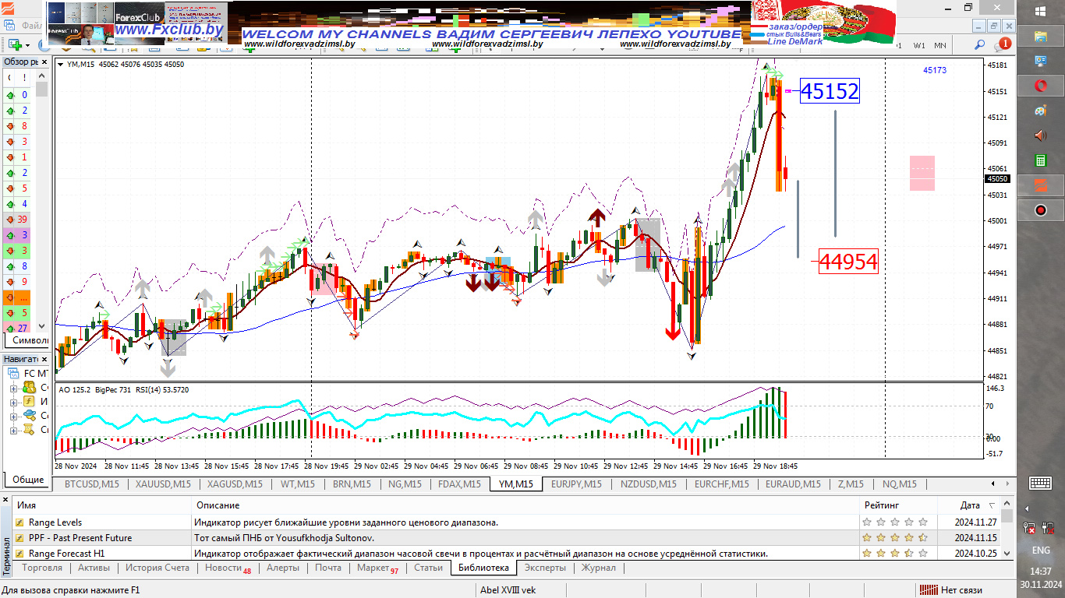Viewport: 1065px width, 598px height.
Task: Switch chart to W1 timeframe
Action: tap(919, 44)
